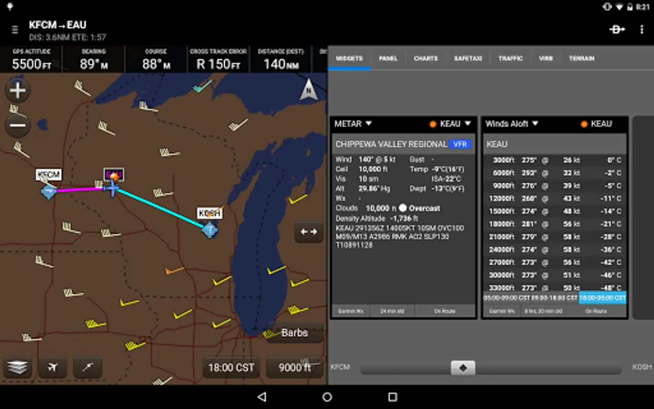Viewport: 654px width, 409px height.
Task: Tap the 18000ft winds aloft row
Action: [x=555, y=224]
